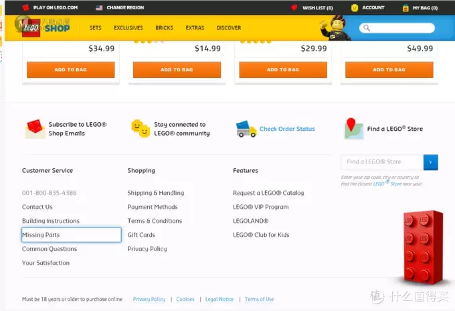This screenshot has width=455, height=311.
Task: Open Shipping & Handling link
Action: pyautogui.click(x=155, y=193)
